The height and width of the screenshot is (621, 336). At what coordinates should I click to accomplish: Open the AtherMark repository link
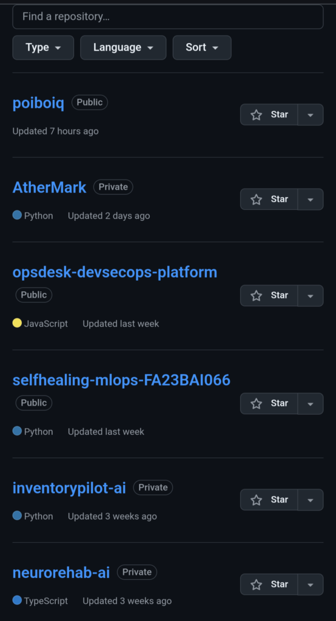50,187
